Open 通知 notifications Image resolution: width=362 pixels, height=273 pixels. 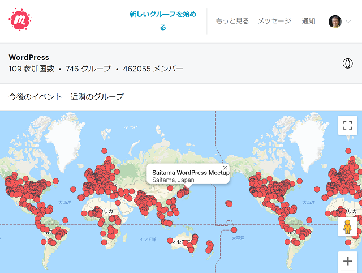[x=308, y=21]
